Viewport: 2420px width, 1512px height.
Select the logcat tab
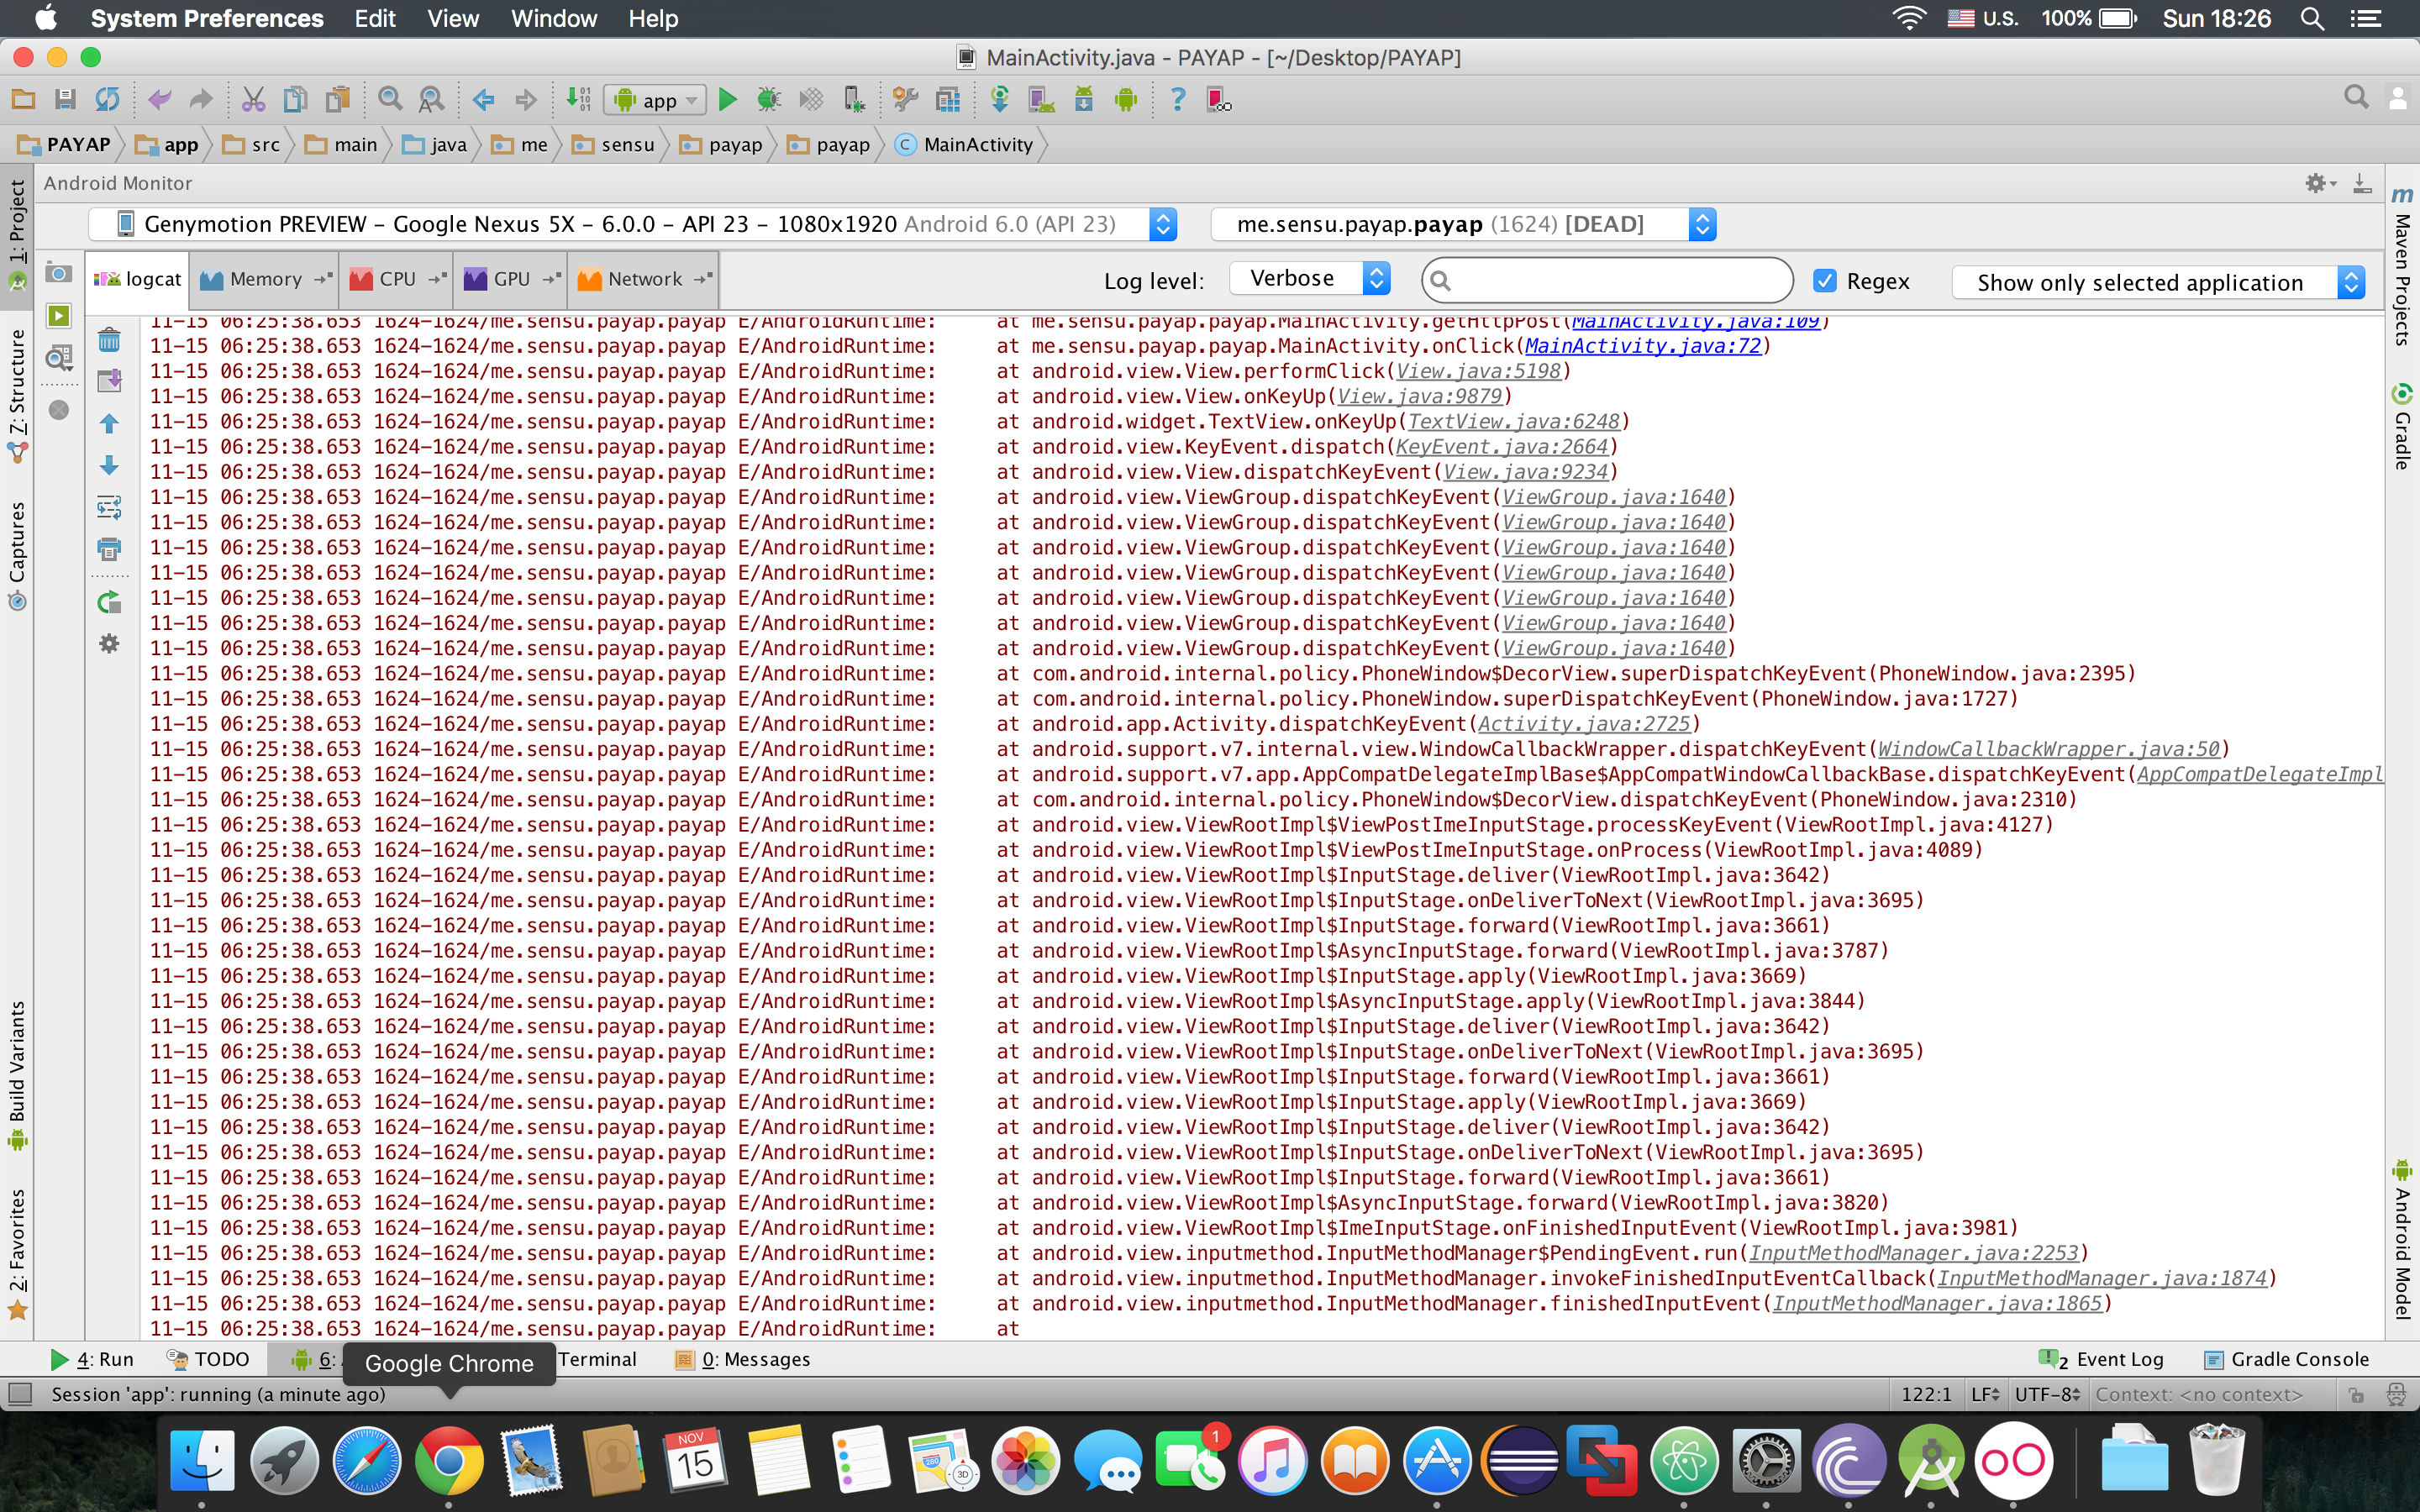click(139, 280)
